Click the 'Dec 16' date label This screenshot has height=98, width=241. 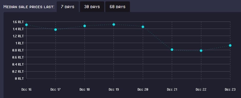(x=27, y=90)
